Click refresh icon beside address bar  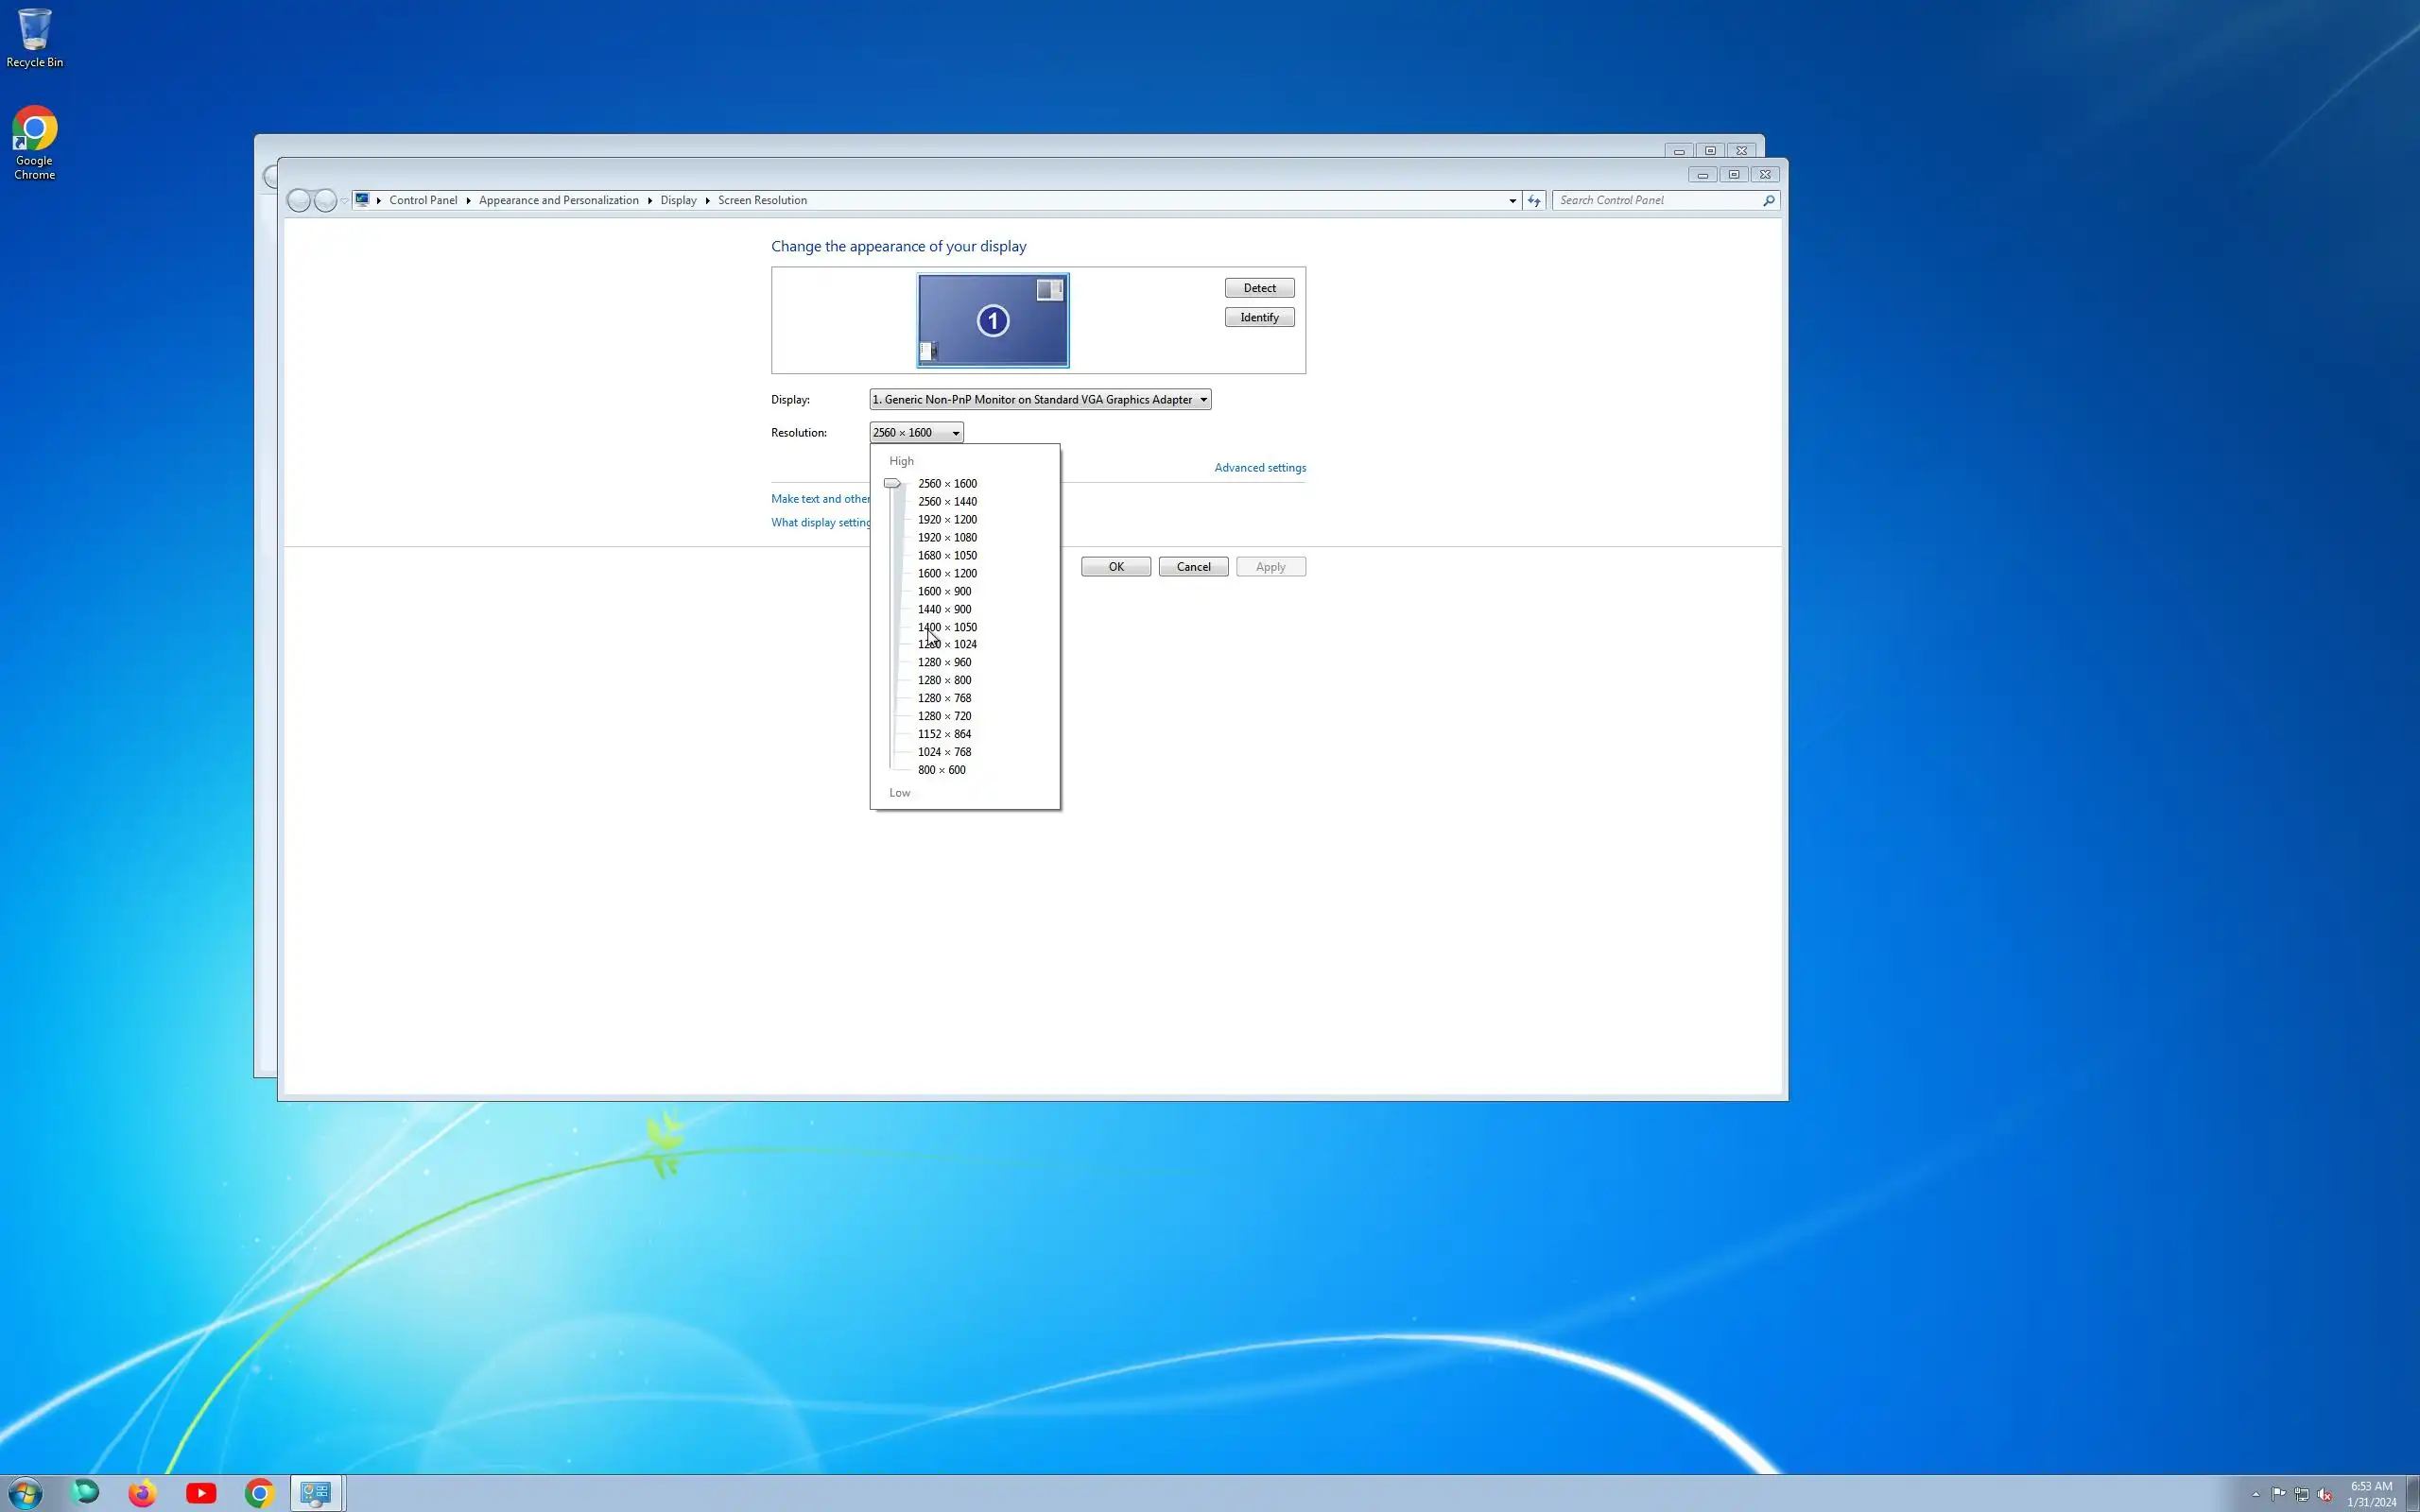1534,200
